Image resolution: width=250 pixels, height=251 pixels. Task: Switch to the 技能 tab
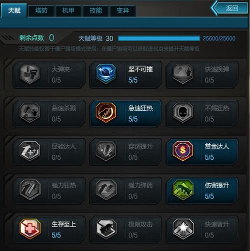point(95,11)
